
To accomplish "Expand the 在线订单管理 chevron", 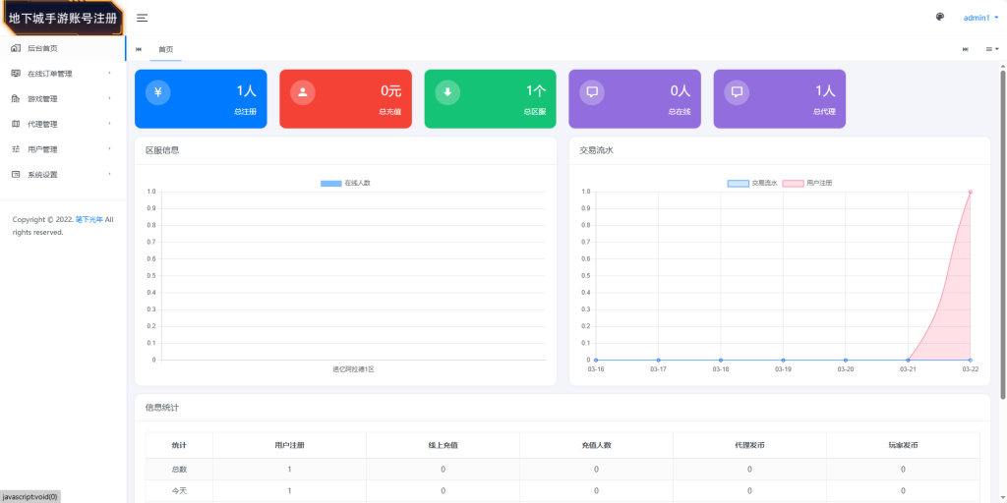I will coord(110,73).
